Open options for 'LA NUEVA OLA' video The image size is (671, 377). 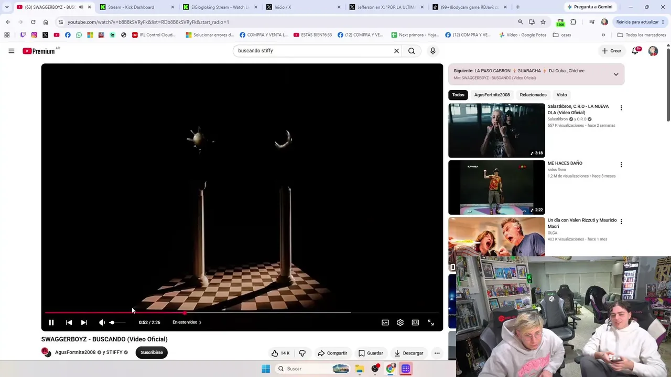tap(621, 108)
